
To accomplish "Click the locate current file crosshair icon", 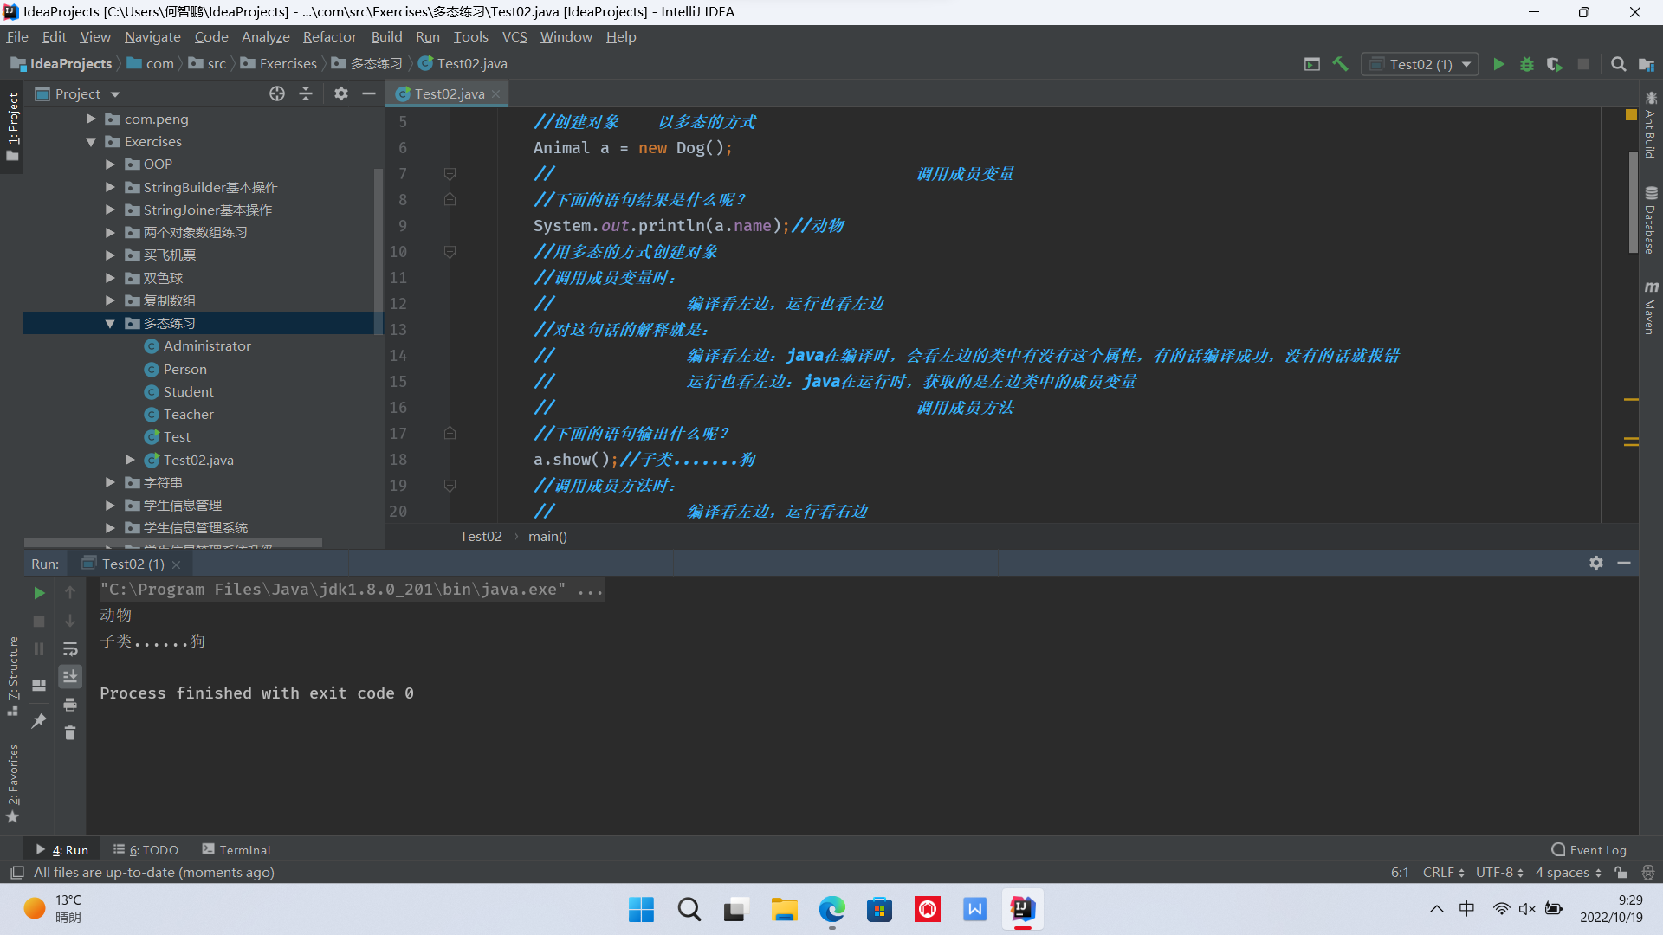I will (x=277, y=93).
